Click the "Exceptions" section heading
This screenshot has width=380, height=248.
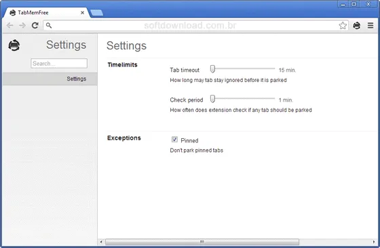[x=123, y=138]
